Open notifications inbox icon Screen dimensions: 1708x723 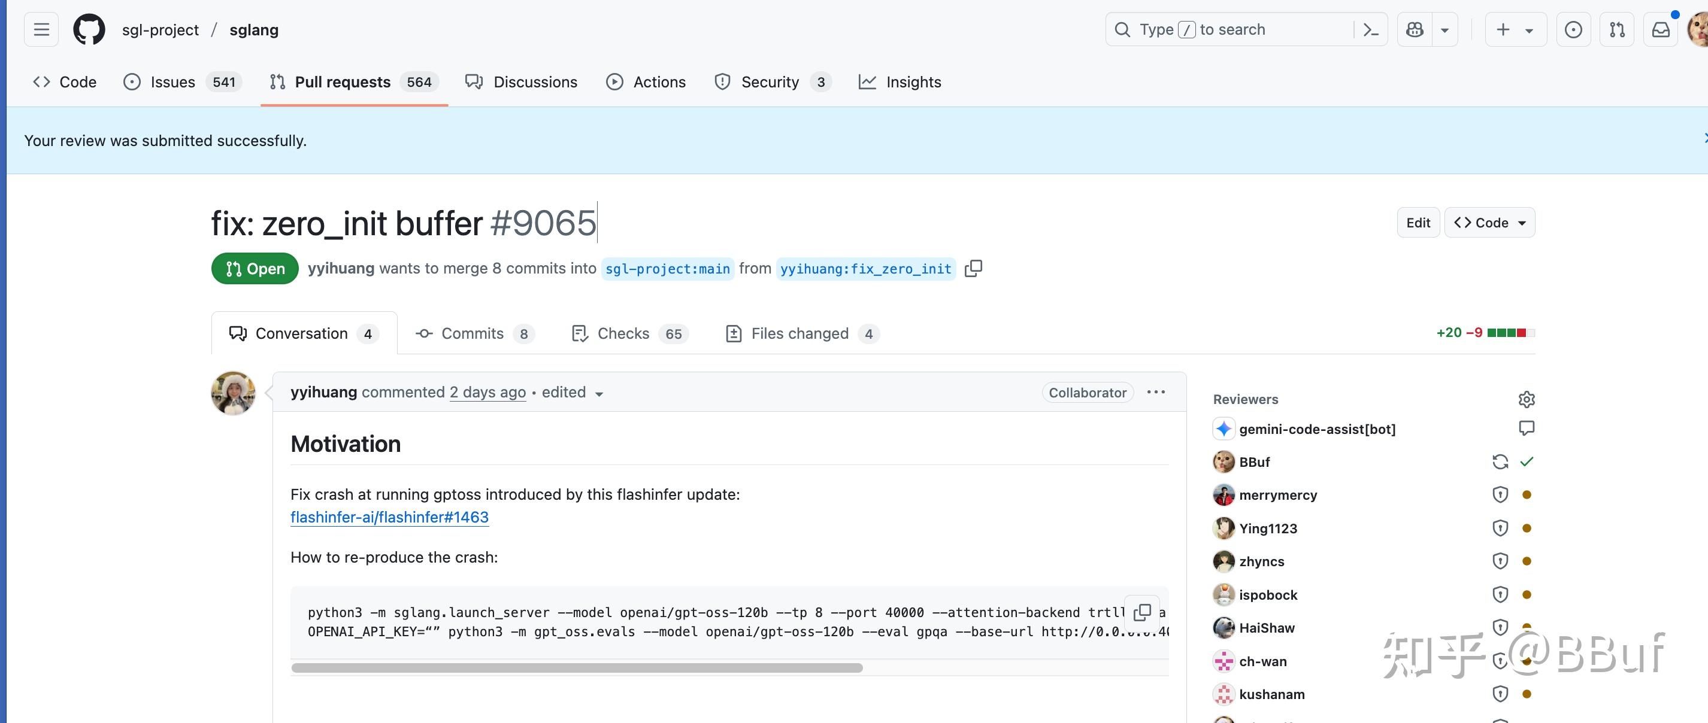pyautogui.click(x=1660, y=30)
